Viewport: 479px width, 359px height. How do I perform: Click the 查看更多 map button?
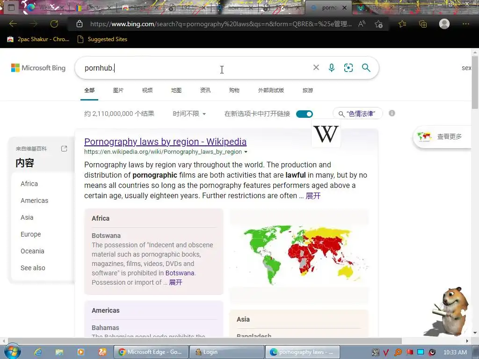tap(442, 136)
